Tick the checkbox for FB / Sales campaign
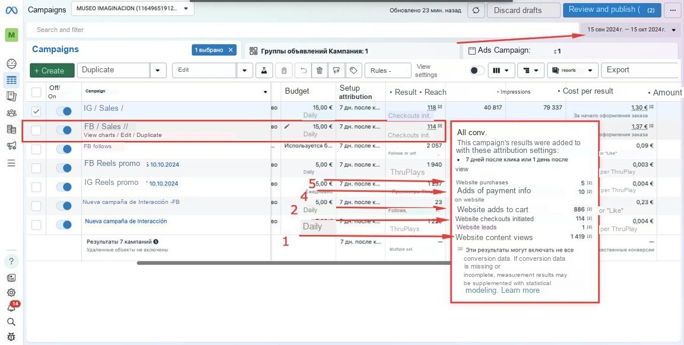684x345 pixels. tap(36, 130)
